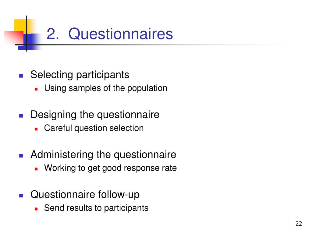312x234 pixels.
Task: Click red bullet beside 'Send results to participants'
Action: point(36,209)
